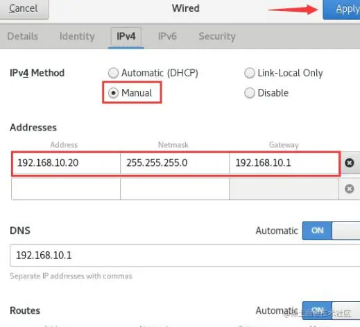Viewport: 360px width, 327px height.
Task: Select the Manual IPv4 method
Action: click(x=130, y=93)
